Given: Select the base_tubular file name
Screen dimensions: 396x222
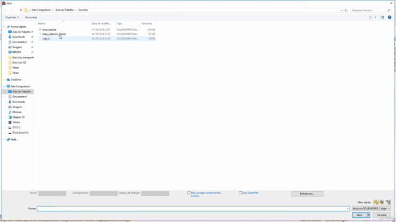Looking at the screenshot, I should [x=49, y=30].
